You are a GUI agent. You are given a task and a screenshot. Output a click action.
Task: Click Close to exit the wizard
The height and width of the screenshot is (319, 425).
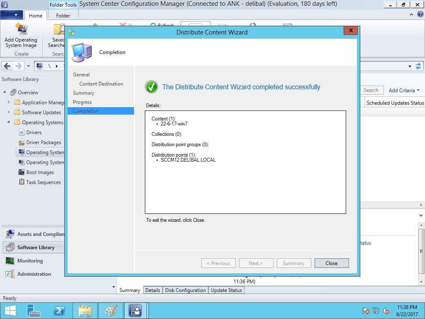331,263
